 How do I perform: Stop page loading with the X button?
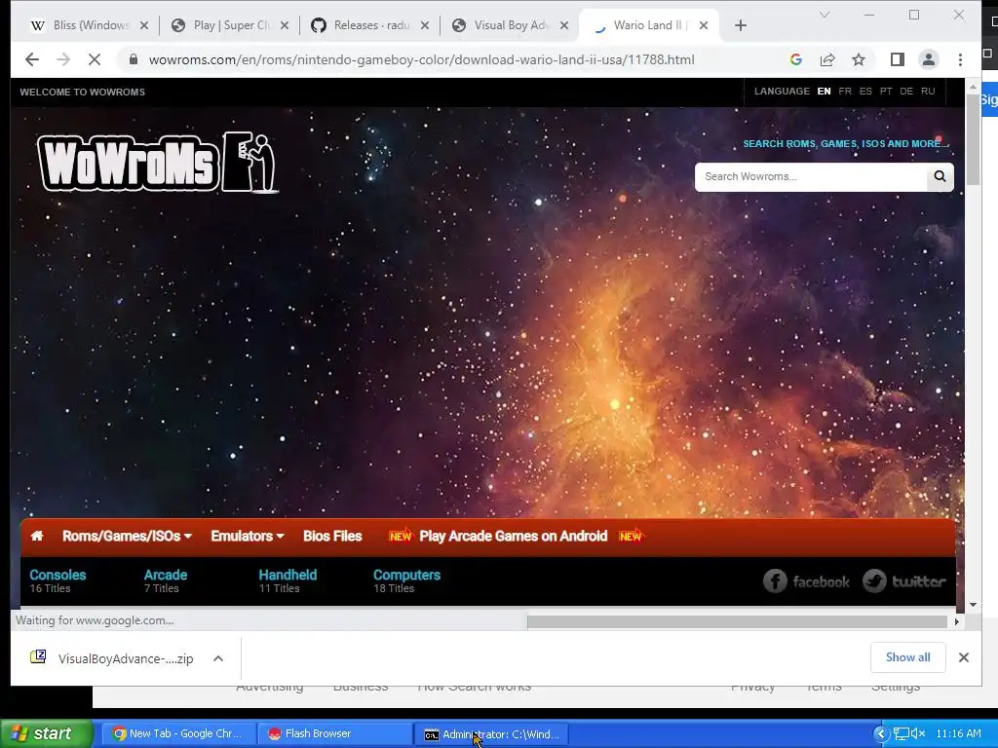tap(95, 59)
